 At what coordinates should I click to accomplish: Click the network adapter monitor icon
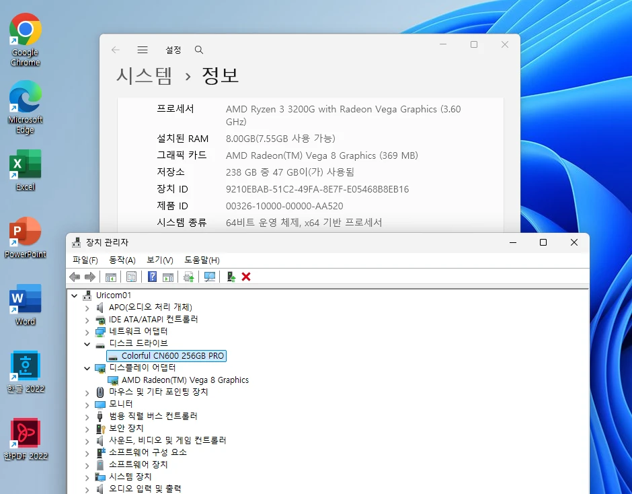click(100, 332)
